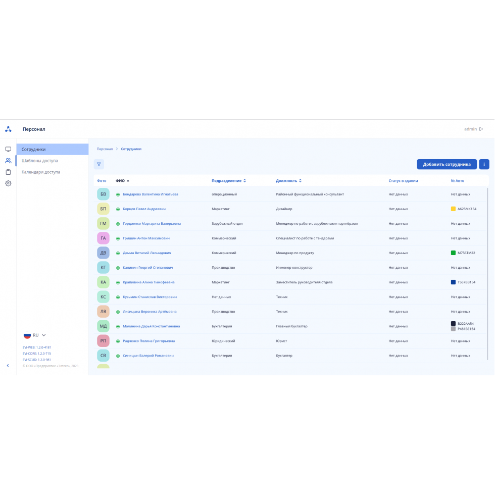Viewport: 495px width, 495px height.
Task: Open settings gear icon in sidebar
Action: 8,183
